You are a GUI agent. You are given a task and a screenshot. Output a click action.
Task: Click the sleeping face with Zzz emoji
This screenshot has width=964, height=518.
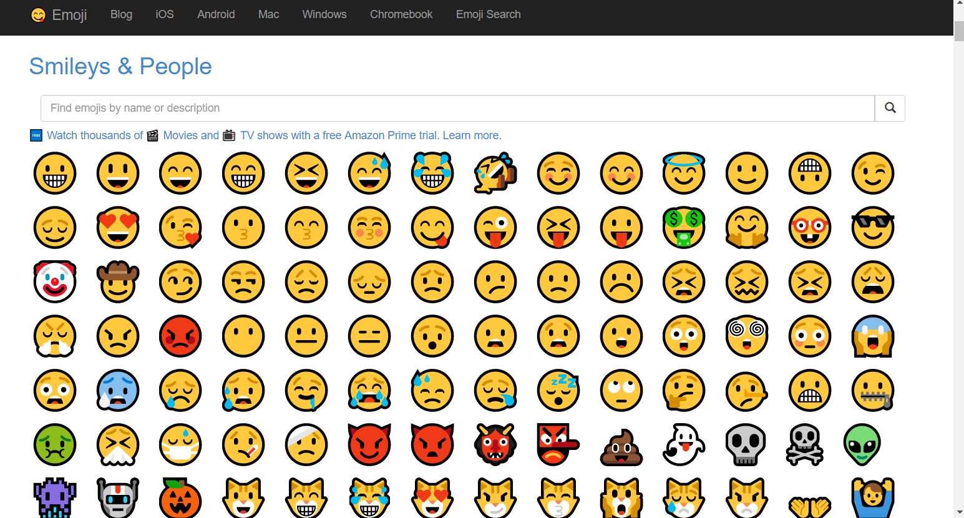click(x=558, y=391)
